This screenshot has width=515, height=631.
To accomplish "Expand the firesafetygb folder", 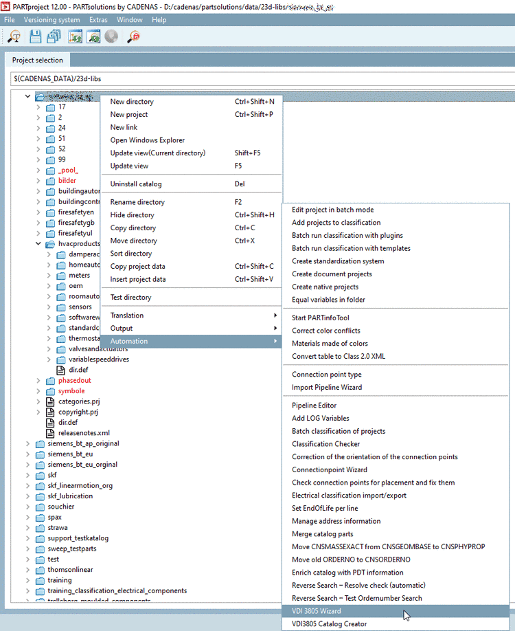I will (x=38, y=223).
